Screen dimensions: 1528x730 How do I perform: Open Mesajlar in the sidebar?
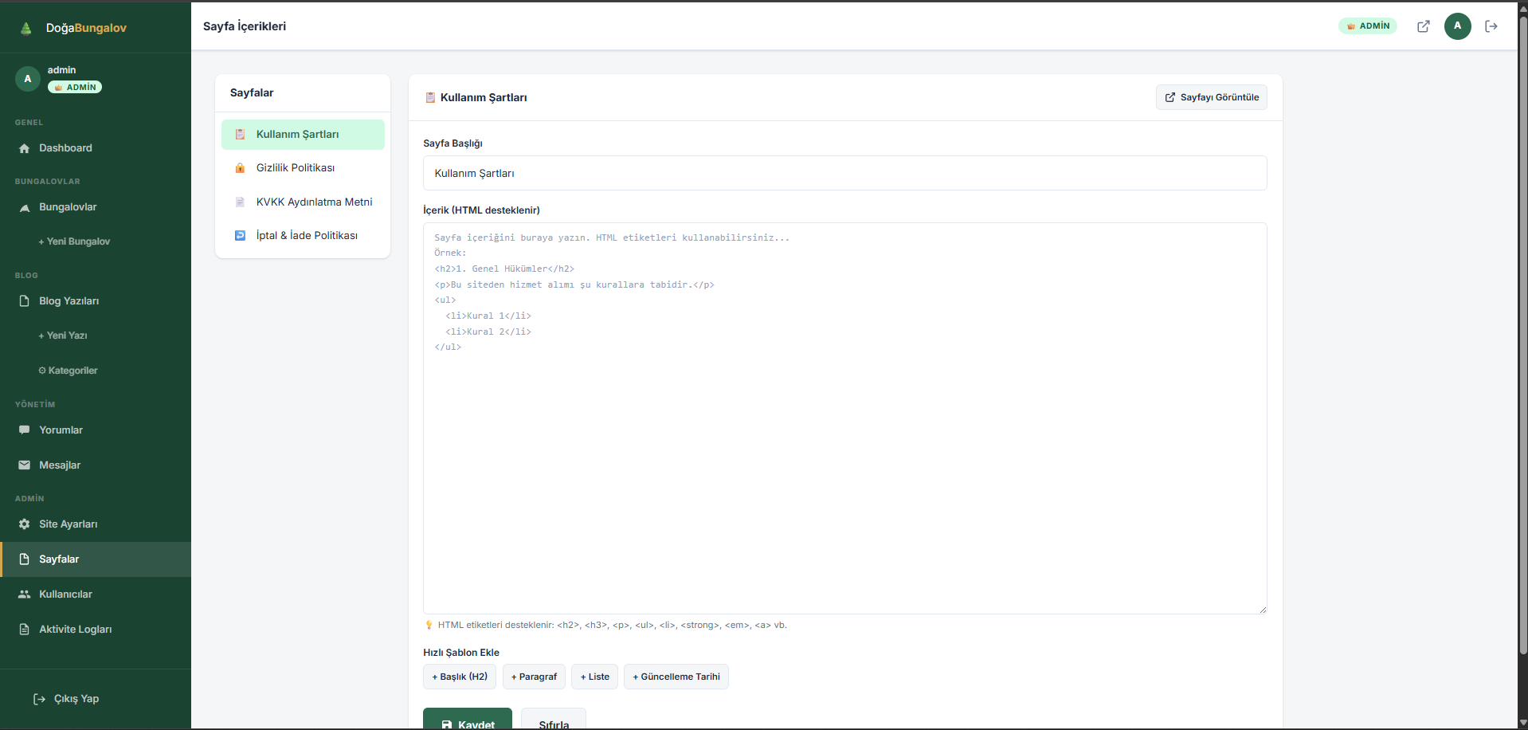[x=60, y=465]
